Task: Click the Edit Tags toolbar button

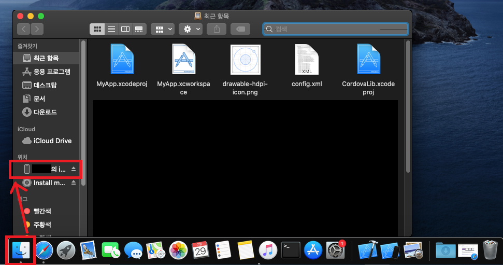Action: pos(240,29)
